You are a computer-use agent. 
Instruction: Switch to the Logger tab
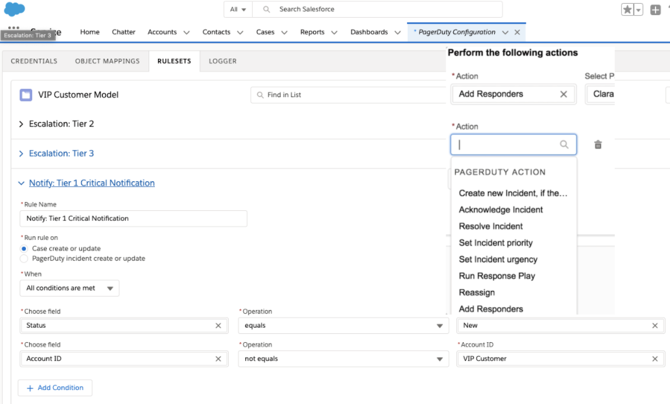coord(222,61)
